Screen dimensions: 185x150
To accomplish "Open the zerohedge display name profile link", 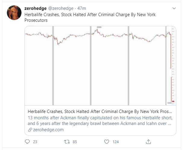I will click(35, 8).
